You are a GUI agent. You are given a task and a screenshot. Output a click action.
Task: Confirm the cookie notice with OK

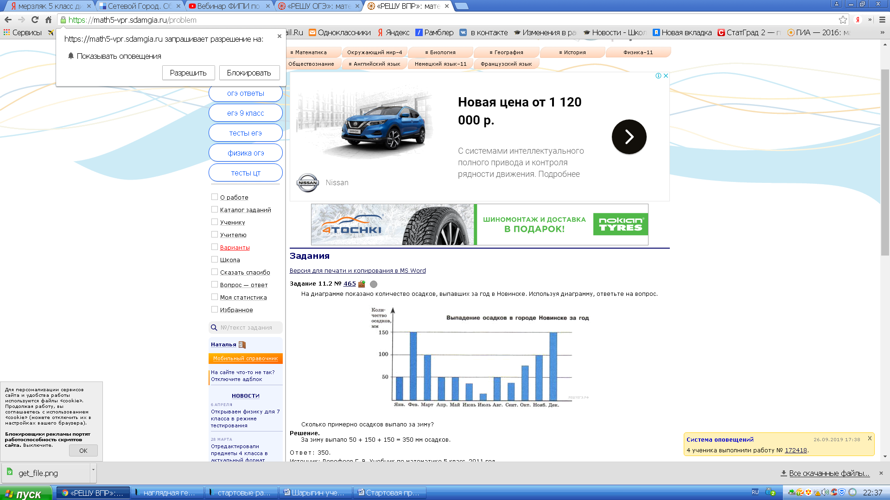(83, 450)
